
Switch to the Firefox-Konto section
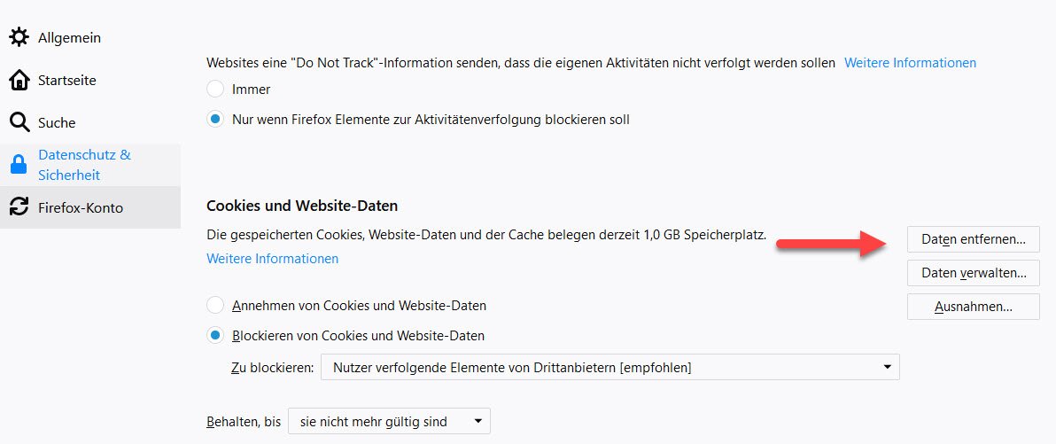pyautogui.click(x=81, y=207)
